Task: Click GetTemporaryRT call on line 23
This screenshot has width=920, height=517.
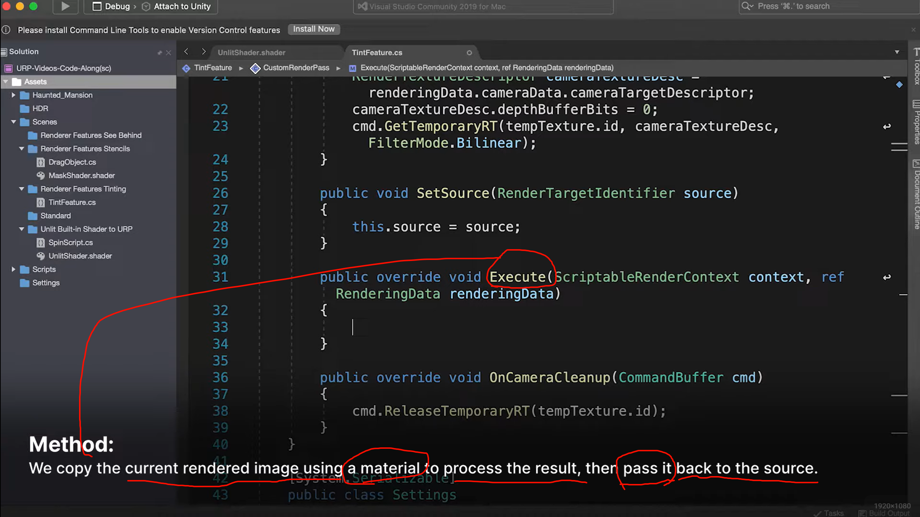Action: click(441, 126)
